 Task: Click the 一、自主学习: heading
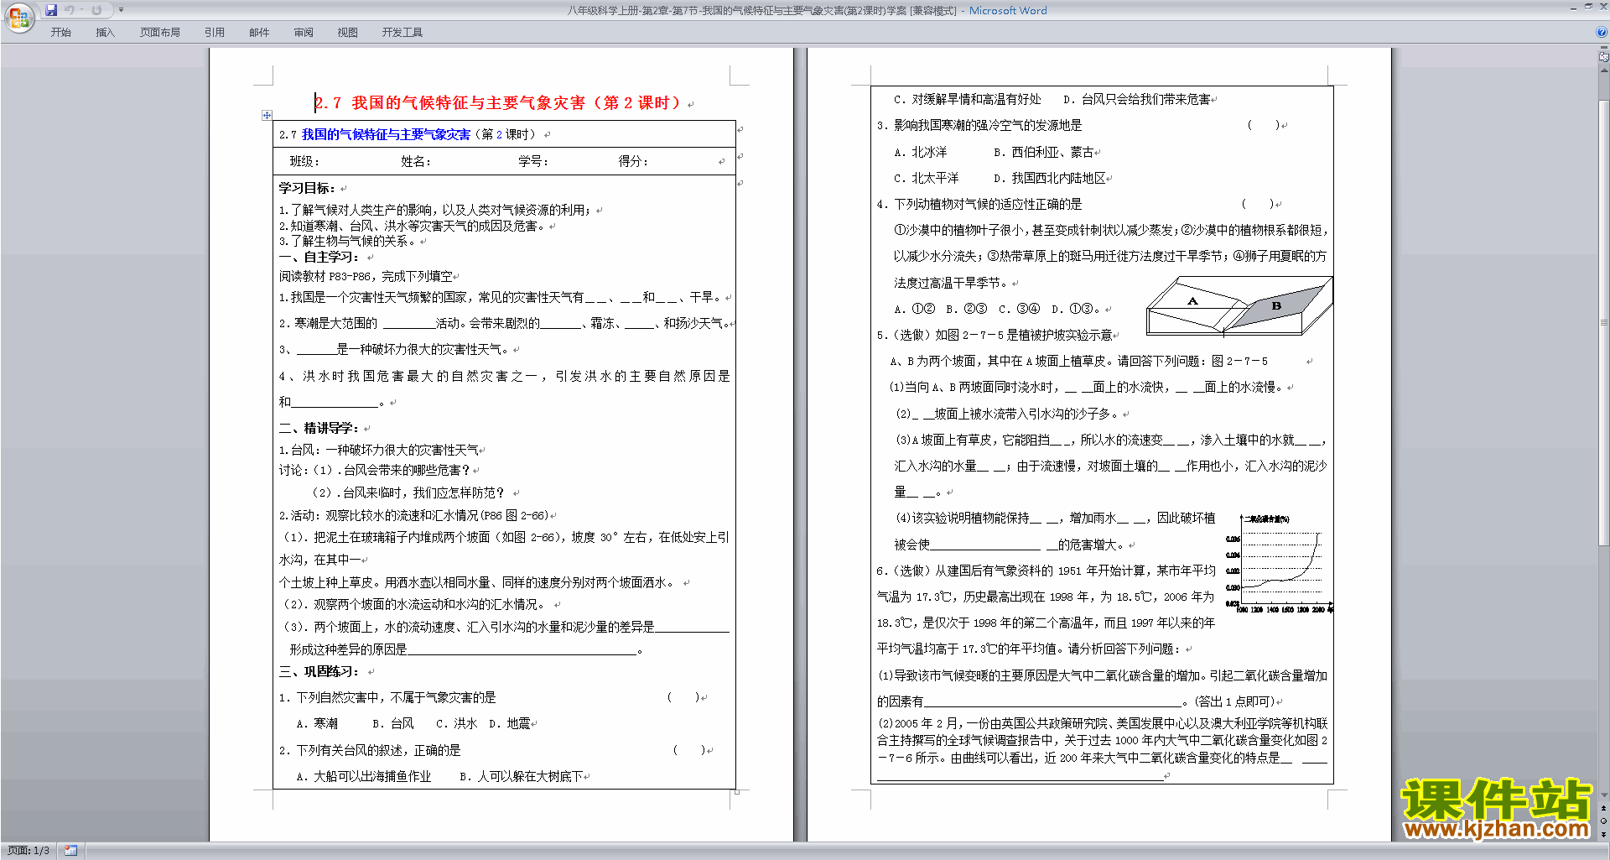[x=319, y=257]
